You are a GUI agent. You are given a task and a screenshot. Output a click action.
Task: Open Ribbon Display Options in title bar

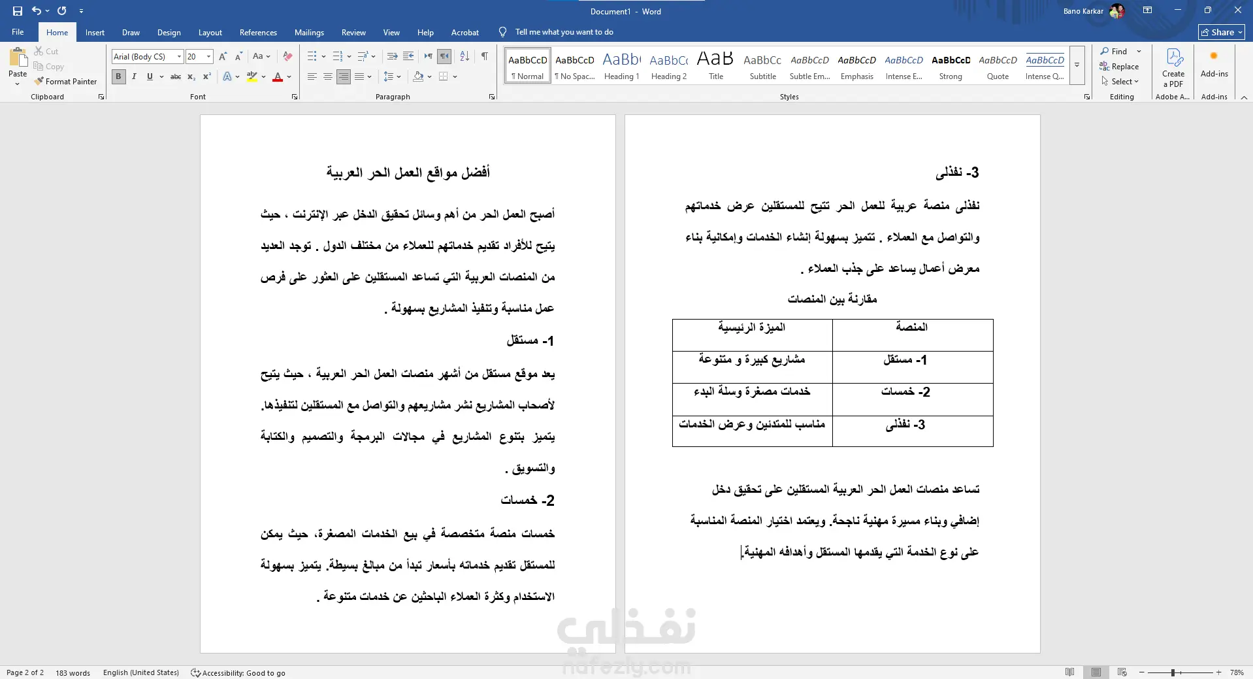(x=1147, y=10)
